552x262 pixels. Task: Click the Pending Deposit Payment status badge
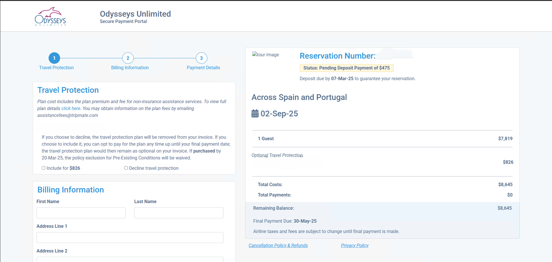(x=346, y=68)
